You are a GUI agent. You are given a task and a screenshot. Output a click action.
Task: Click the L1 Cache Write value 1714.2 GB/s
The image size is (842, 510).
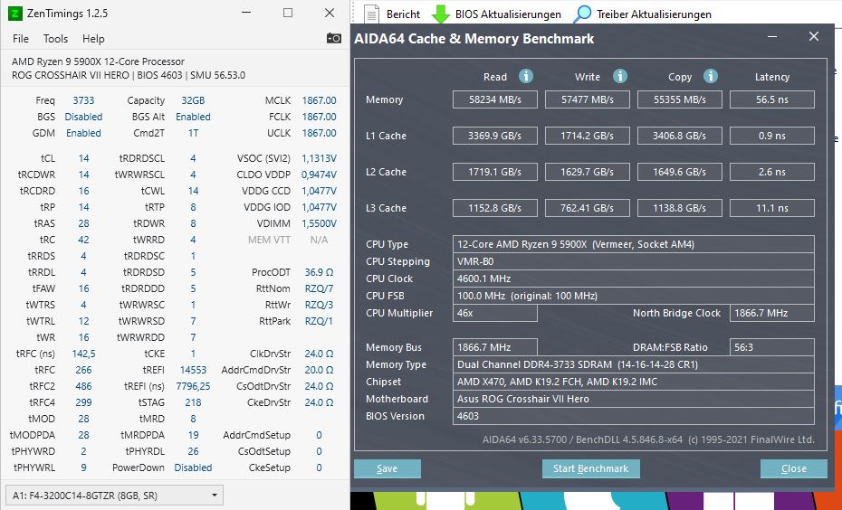588,136
